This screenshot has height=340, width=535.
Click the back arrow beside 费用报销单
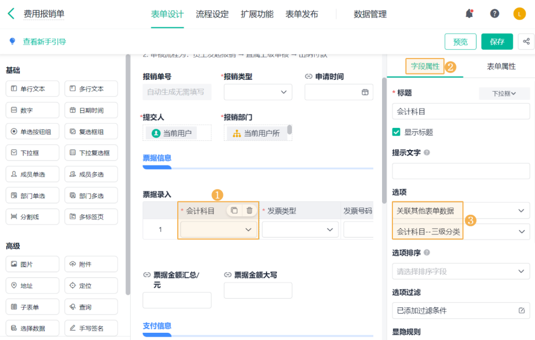(x=11, y=13)
